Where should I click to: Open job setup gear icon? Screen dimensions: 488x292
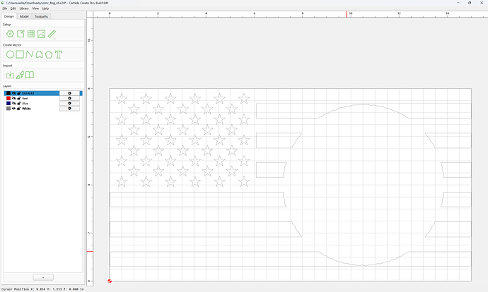11,34
